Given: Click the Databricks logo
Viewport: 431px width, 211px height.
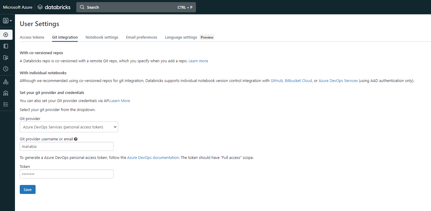Looking at the screenshot, I should point(54,7).
